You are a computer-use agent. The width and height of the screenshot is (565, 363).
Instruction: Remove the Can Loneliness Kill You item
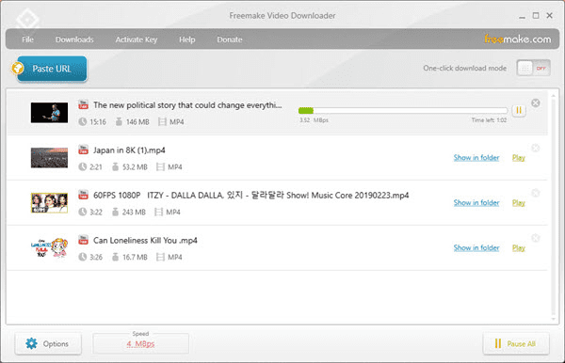tap(536, 238)
